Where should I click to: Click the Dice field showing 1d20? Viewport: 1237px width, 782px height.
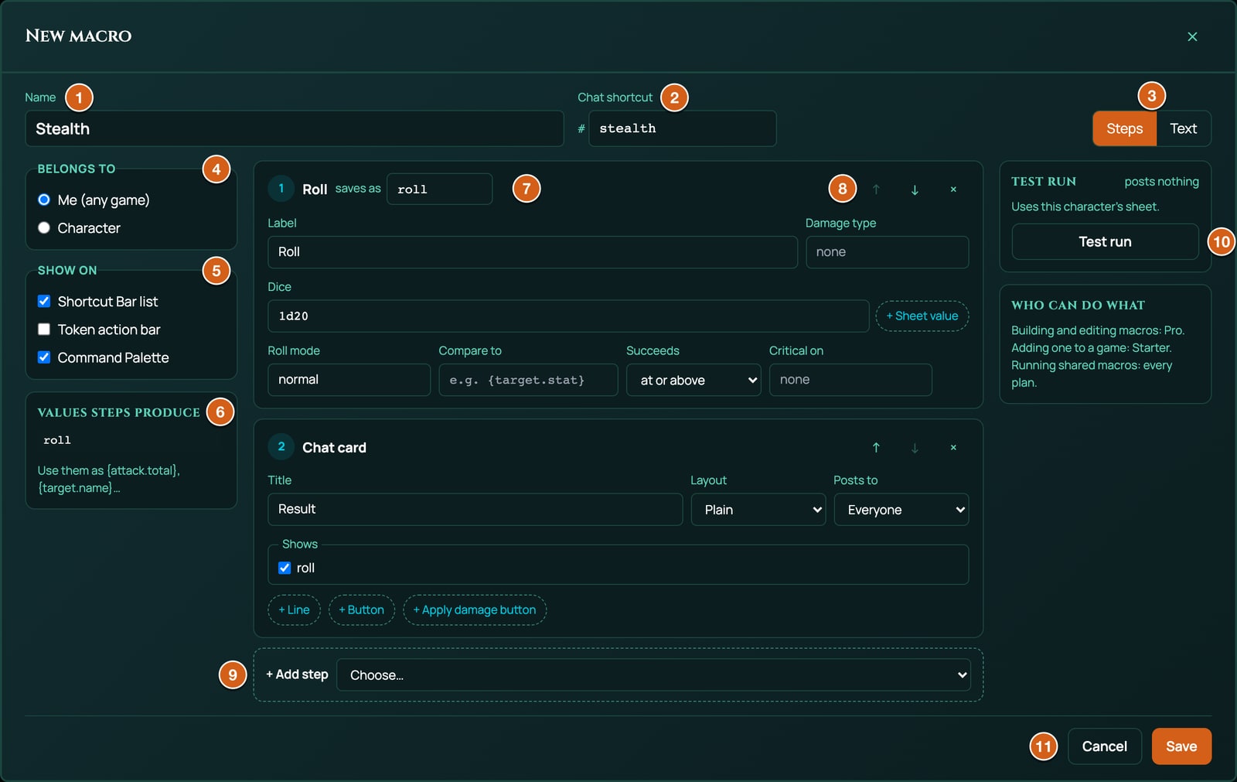tap(568, 316)
